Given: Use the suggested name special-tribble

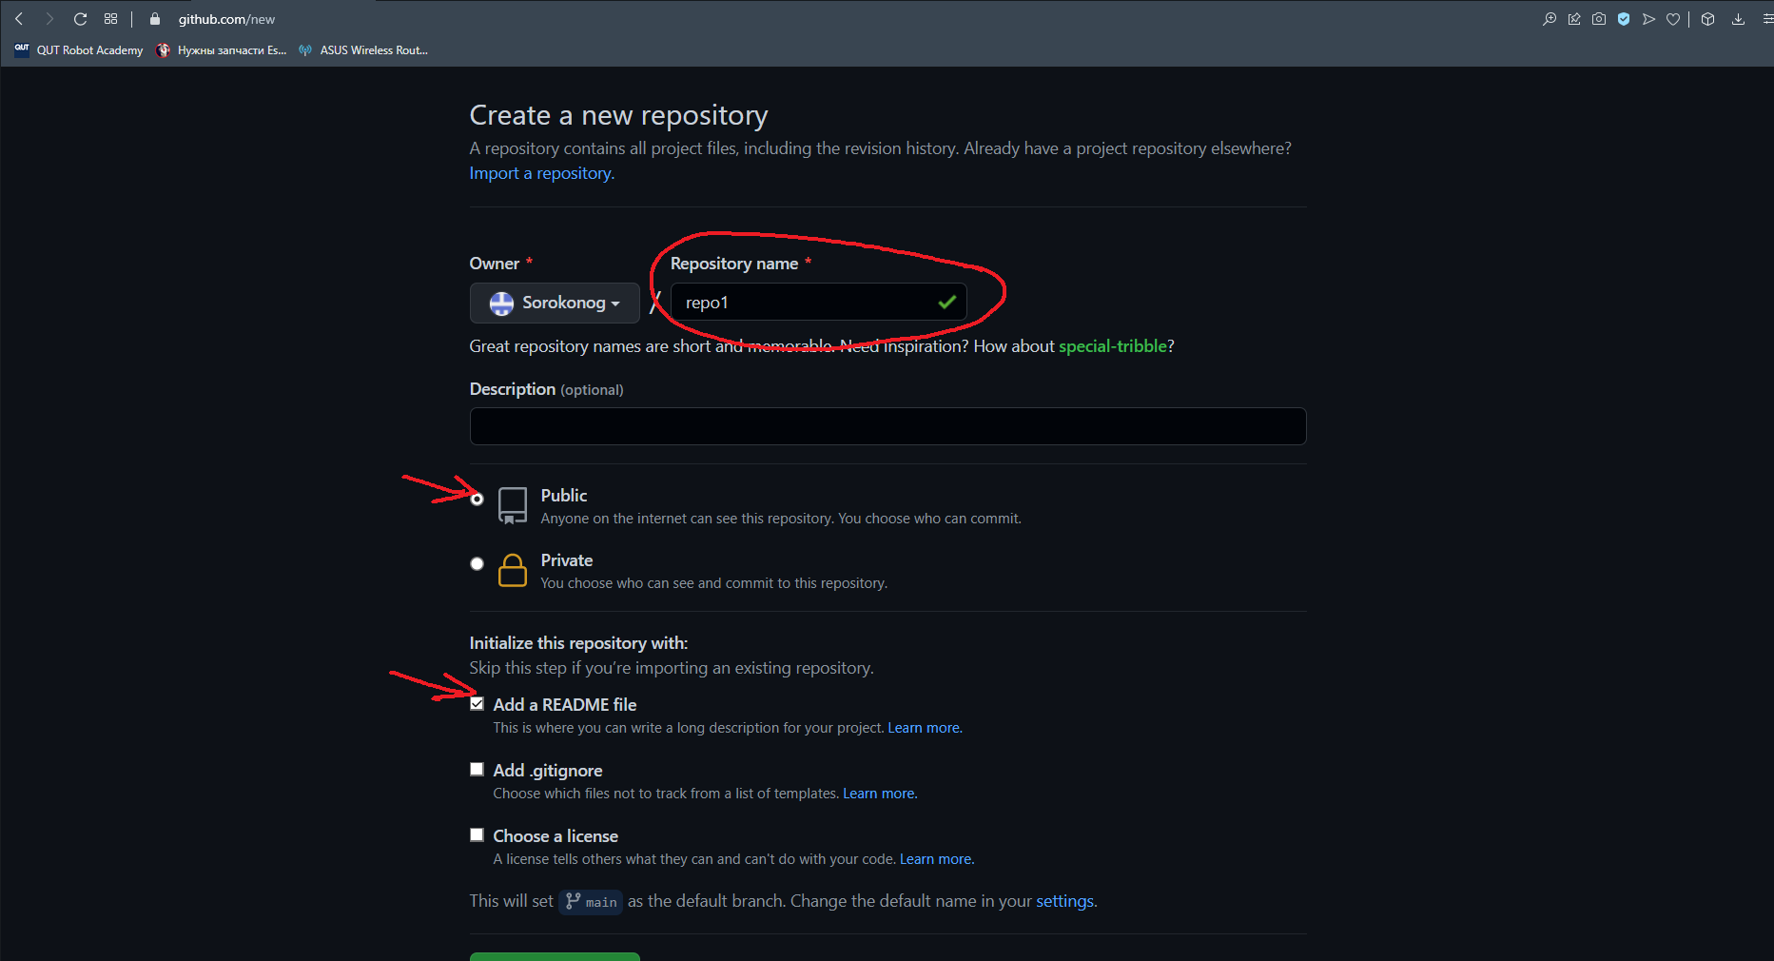Looking at the screenshot, I should [1112, 346].
